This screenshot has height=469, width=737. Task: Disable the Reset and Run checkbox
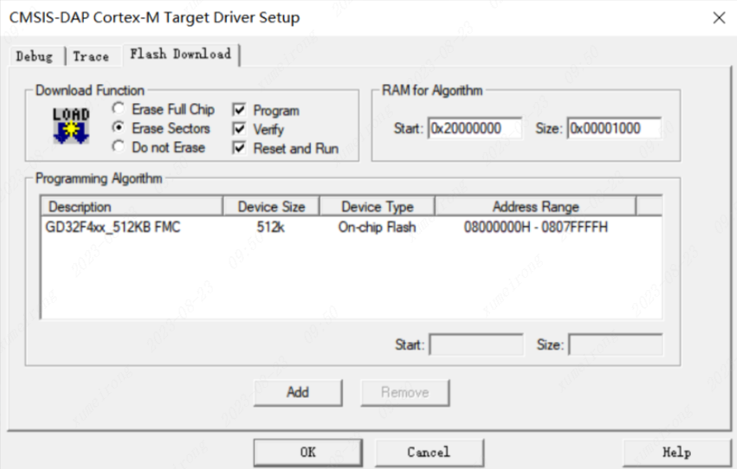click(239, 149)
